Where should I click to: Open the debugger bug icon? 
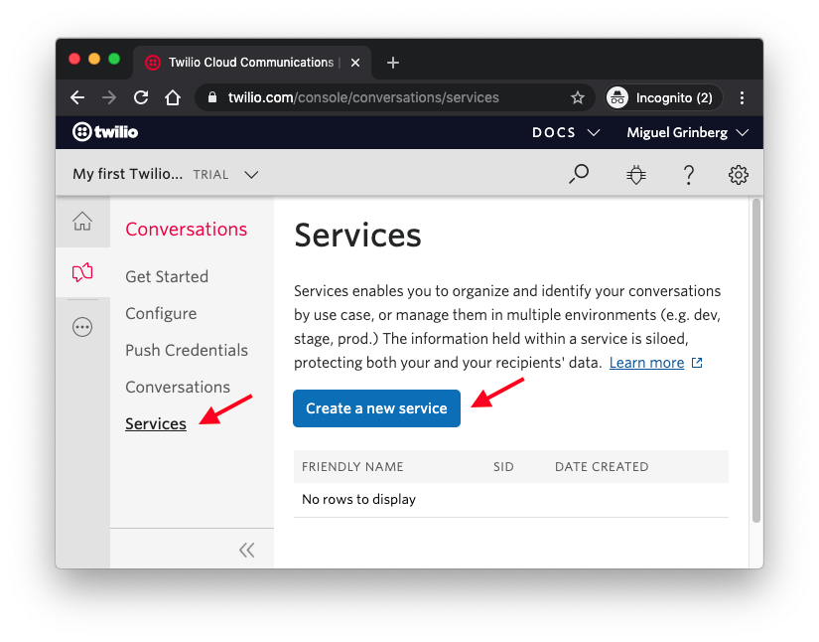[635, 175]
